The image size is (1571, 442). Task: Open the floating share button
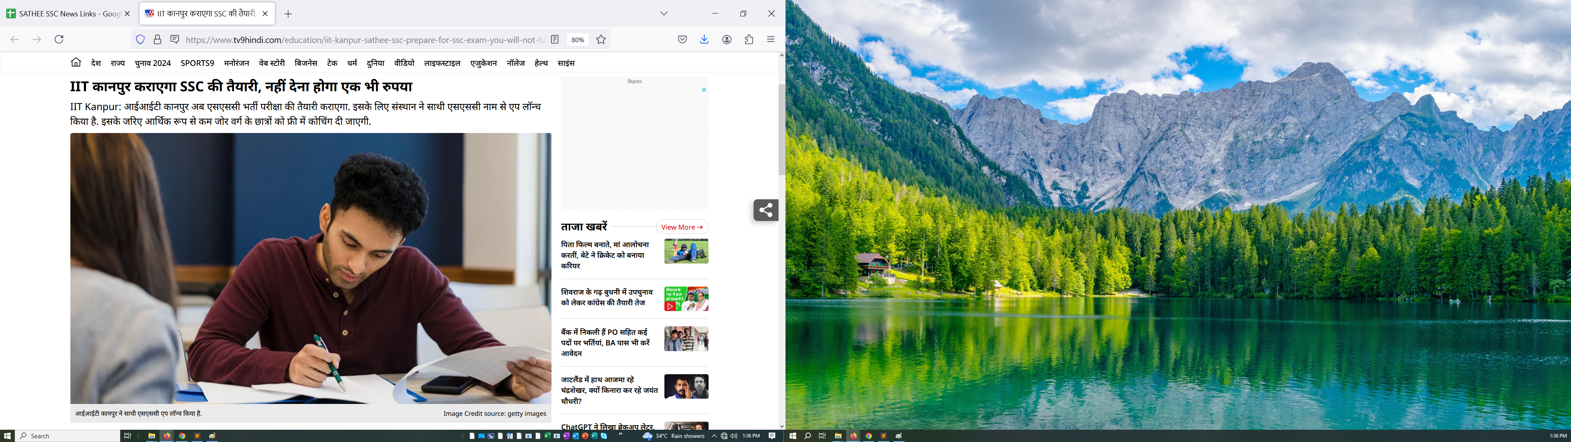(x=766, y=210)
